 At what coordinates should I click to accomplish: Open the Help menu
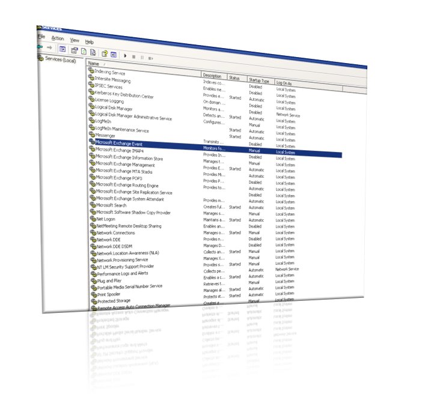coord(89,42)
